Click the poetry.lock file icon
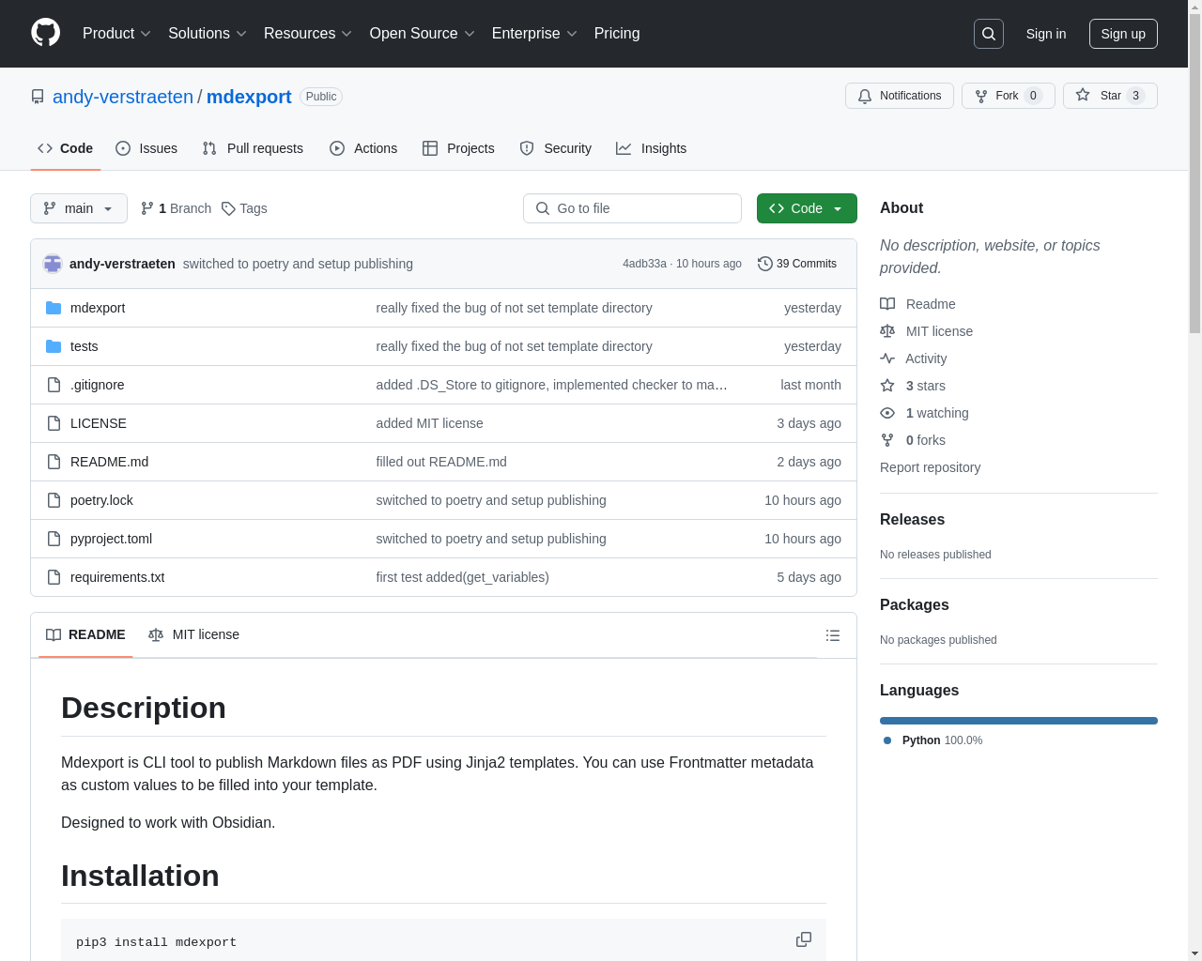 54,500
